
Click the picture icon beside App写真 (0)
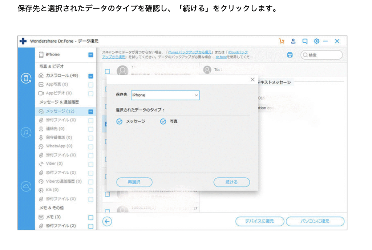click(41, 84)
